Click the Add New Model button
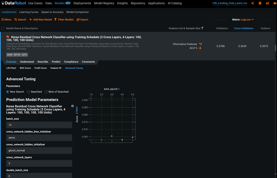 tap(40, 20)
